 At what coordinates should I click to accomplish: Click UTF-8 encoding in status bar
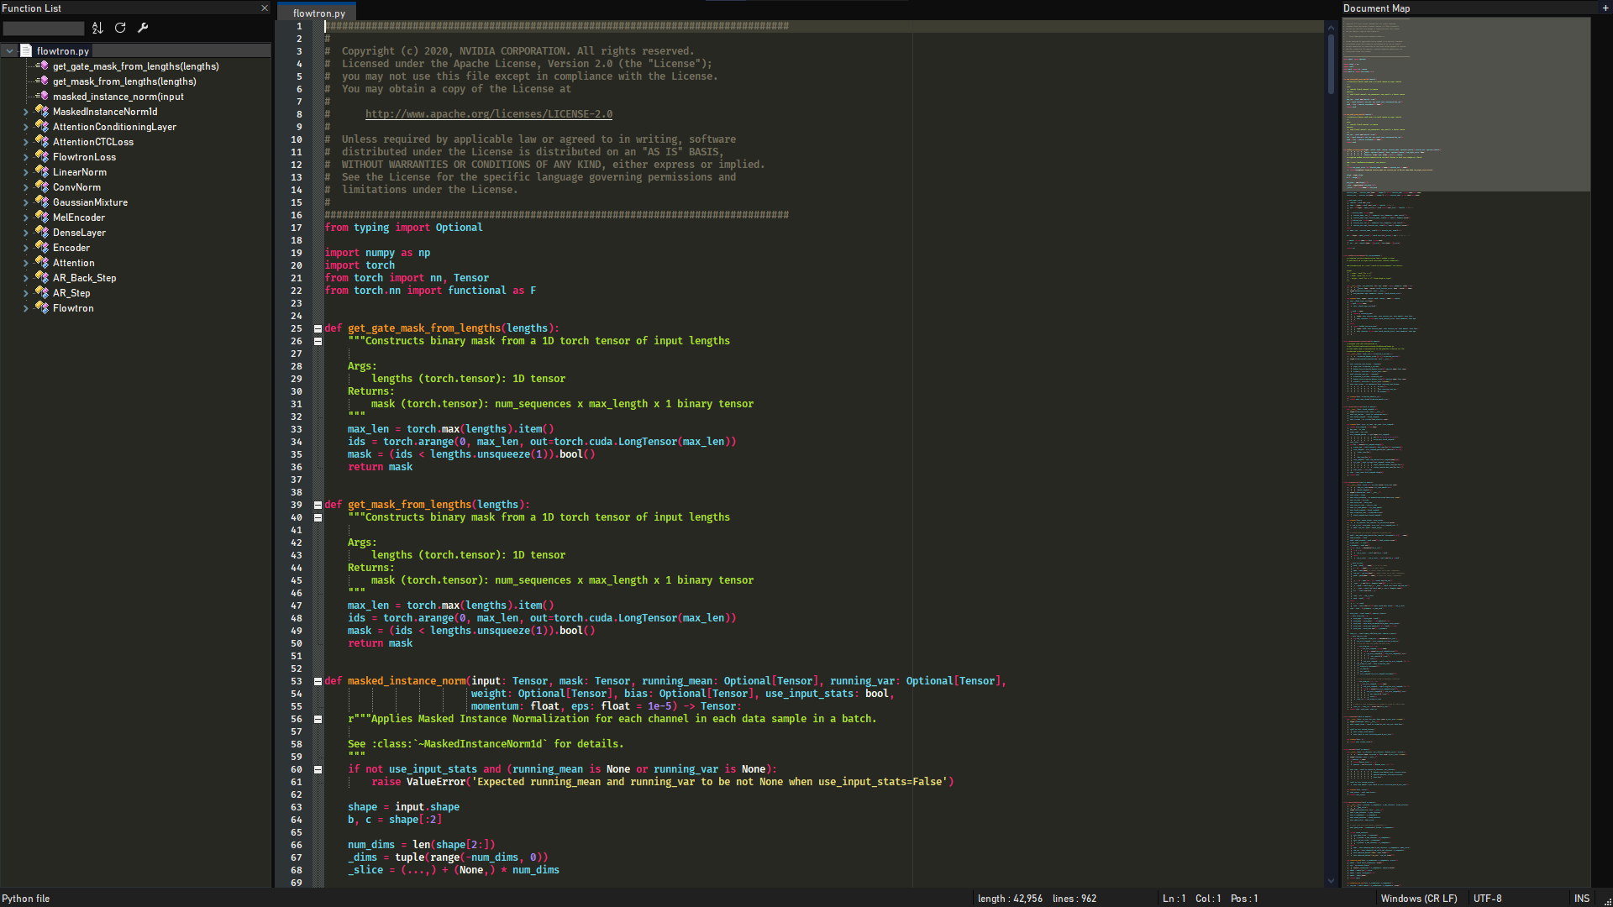click(1488, 899)
